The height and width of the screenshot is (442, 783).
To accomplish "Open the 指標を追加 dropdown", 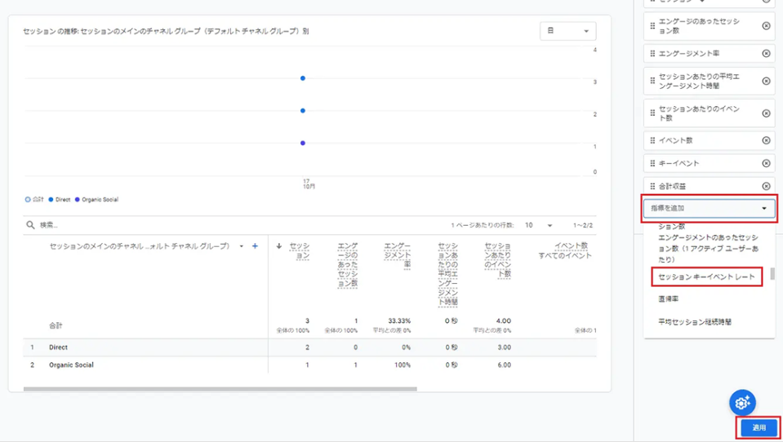I will pyautogui.click(x=709, y=208).
